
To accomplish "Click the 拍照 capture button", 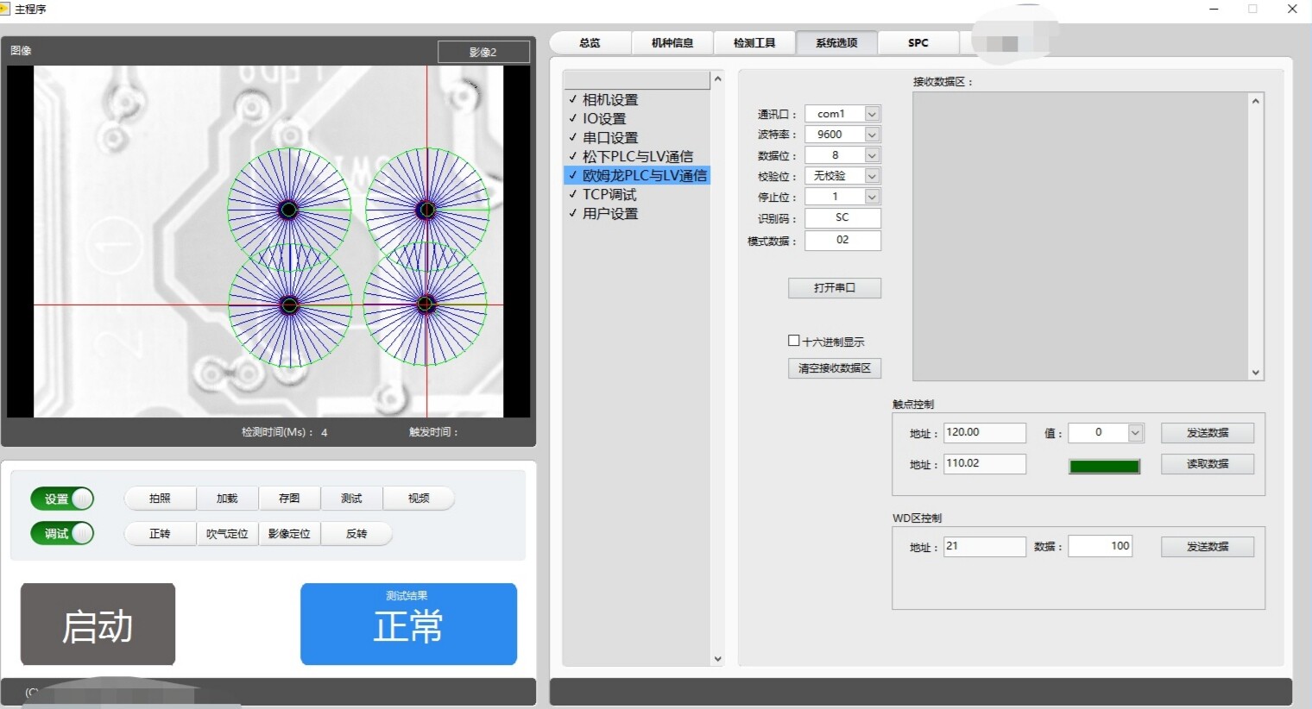I will click(160, 498).
